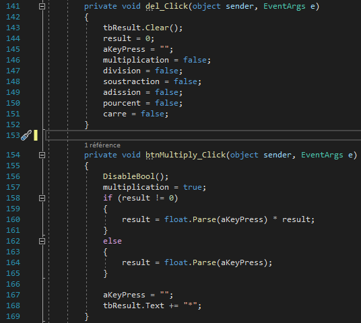Click the "*" string on line 168
The width and height of the screenshot is (361, 323).
(x=190, y=306)
